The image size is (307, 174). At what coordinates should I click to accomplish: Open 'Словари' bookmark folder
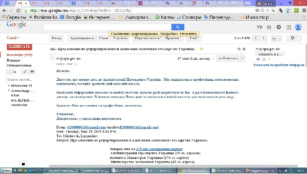click(189, 17)
